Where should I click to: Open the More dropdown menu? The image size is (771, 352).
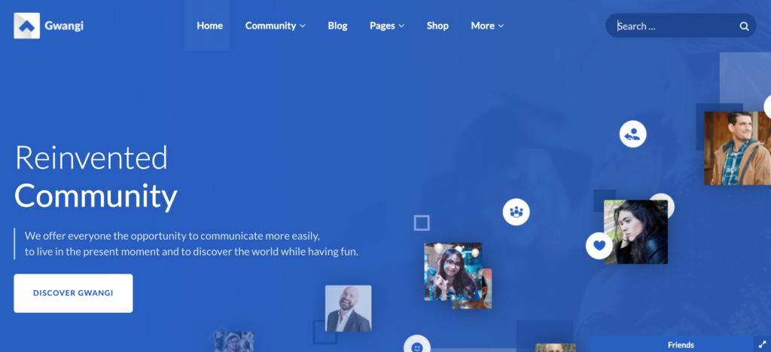(487, 26)
